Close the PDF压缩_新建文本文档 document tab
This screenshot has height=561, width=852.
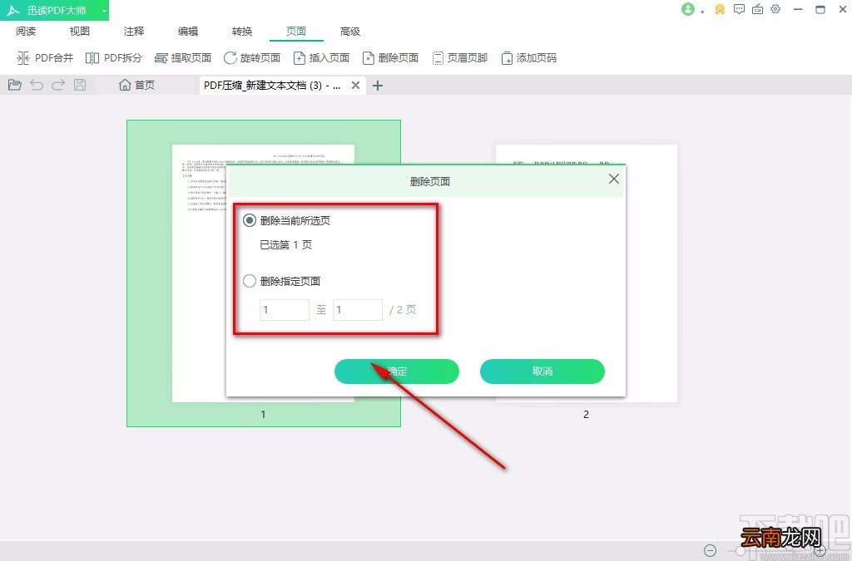pyautogui.click(x=355, y=85)
